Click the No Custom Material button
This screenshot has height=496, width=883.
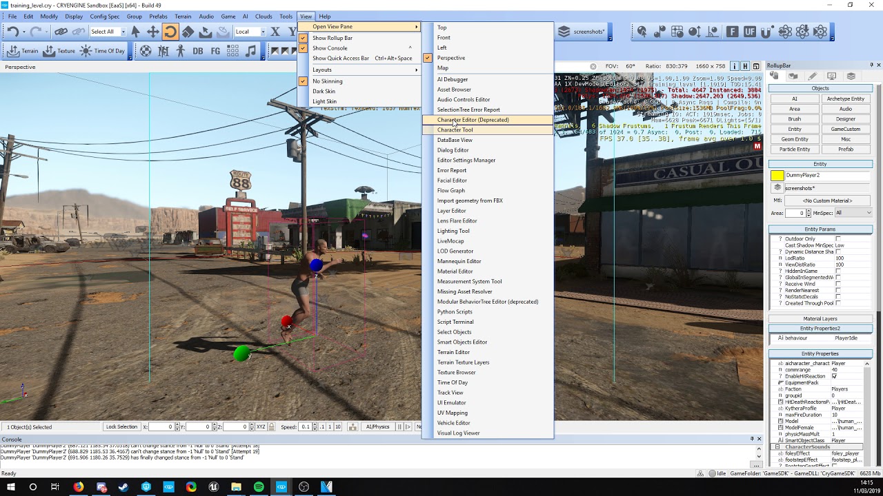tap(827, 200)
